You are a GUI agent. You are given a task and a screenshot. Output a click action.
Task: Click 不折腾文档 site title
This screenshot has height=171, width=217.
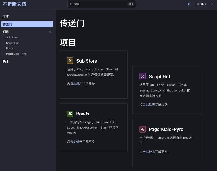[14, 4]
